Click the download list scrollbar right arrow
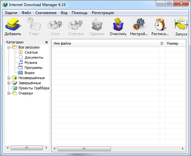The image size is (191, 156). click(x=183, y=149)
